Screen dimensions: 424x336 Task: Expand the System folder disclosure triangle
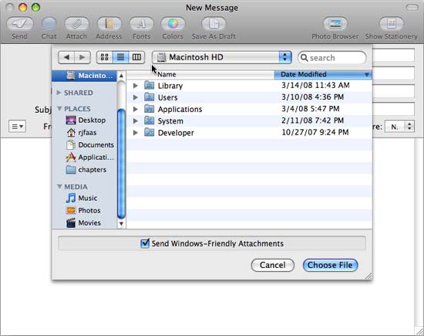click(136, 120)
